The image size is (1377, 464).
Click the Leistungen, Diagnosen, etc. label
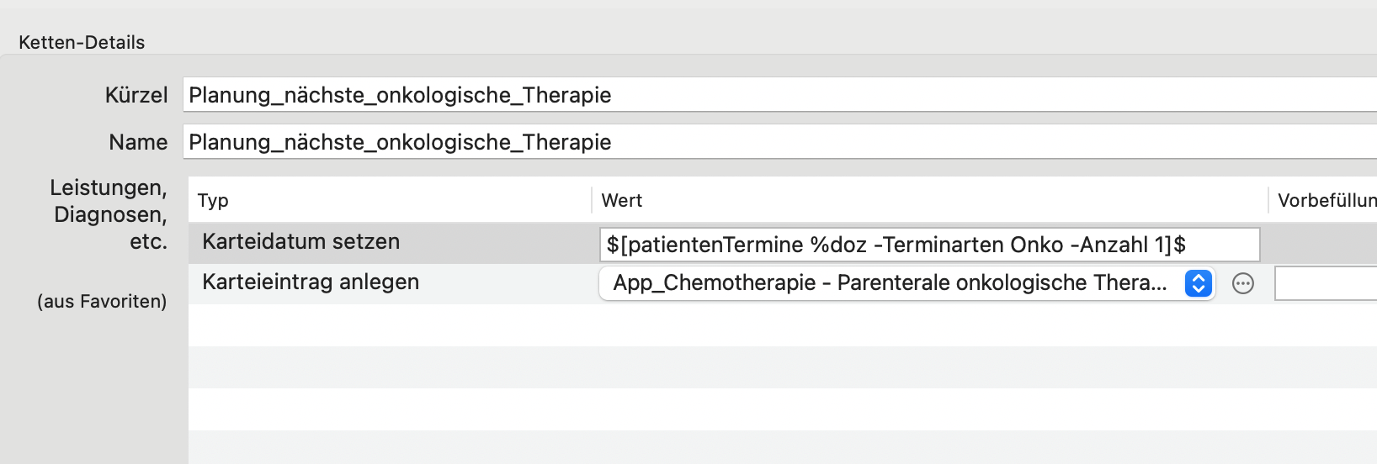coord(109,214)
